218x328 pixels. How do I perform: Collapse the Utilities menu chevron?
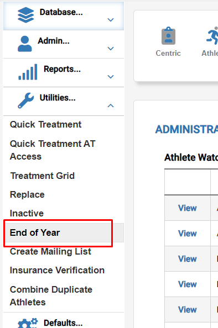pos(111,105)
